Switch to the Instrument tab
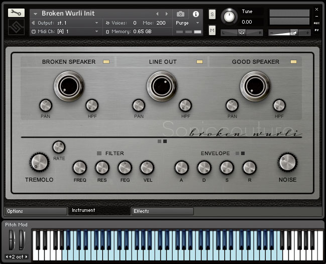326x264 pixels. 99,210
